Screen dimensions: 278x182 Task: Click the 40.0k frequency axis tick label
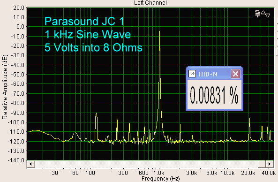(x=269, y=173)
